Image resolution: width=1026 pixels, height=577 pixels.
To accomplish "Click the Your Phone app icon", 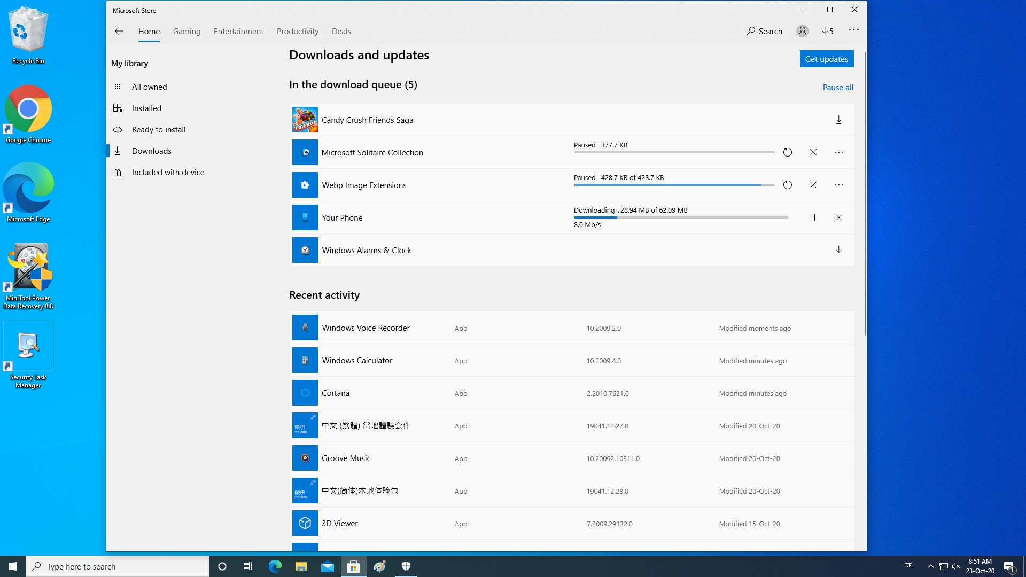I will click(x=305, y=218).
